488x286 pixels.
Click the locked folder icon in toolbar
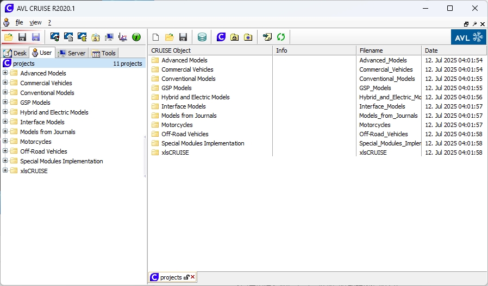click(x=234, y=37)
